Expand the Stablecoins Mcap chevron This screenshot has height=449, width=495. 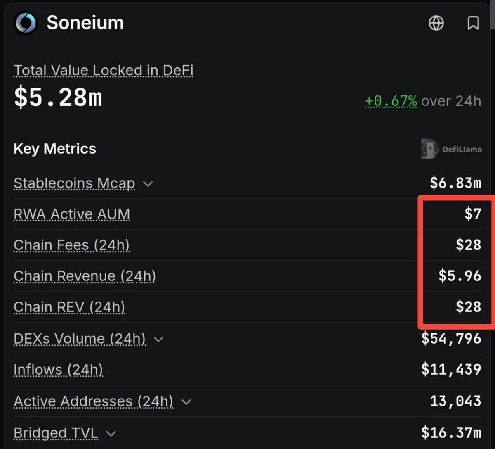pyautogui.click(x=148, y=183)
